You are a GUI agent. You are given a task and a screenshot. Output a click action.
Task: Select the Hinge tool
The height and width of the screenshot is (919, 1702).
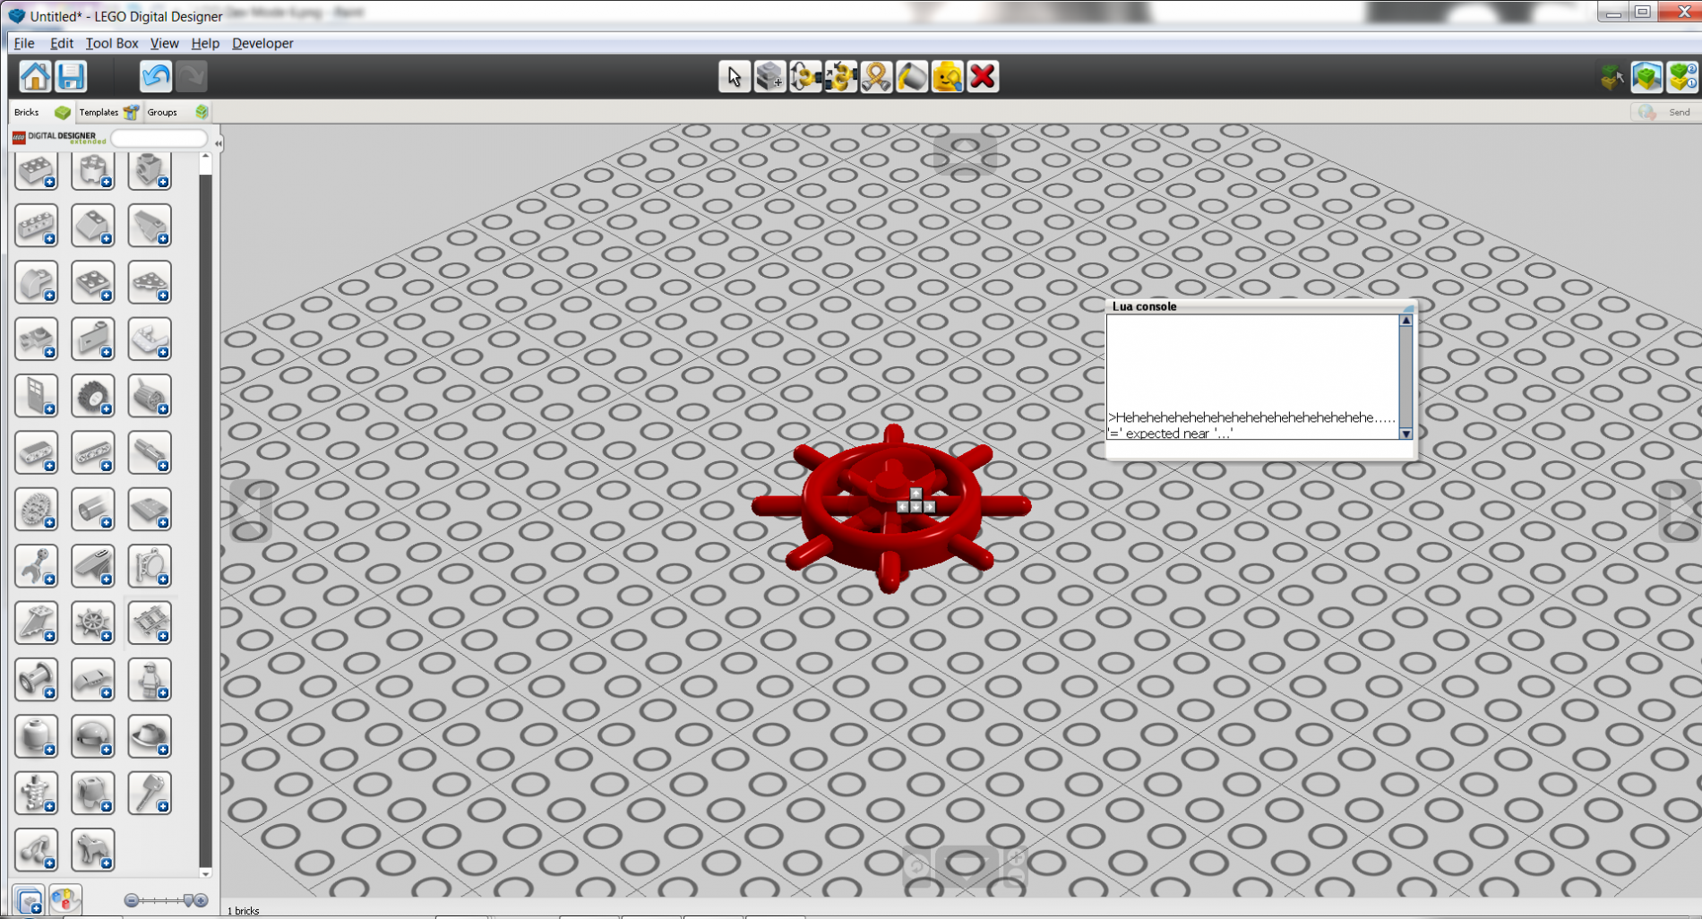805,77
